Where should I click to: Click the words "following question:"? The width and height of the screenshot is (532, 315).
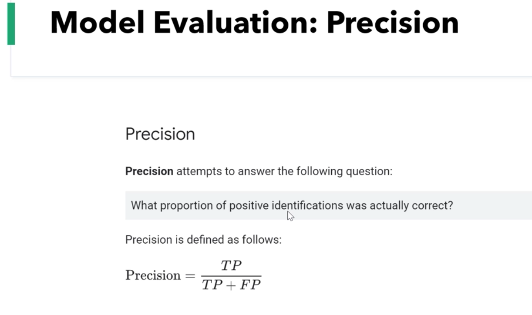tap(344, 171)
